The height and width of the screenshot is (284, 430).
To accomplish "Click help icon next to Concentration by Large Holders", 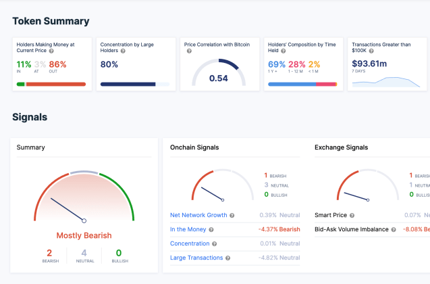I will [x=124, y=51].
